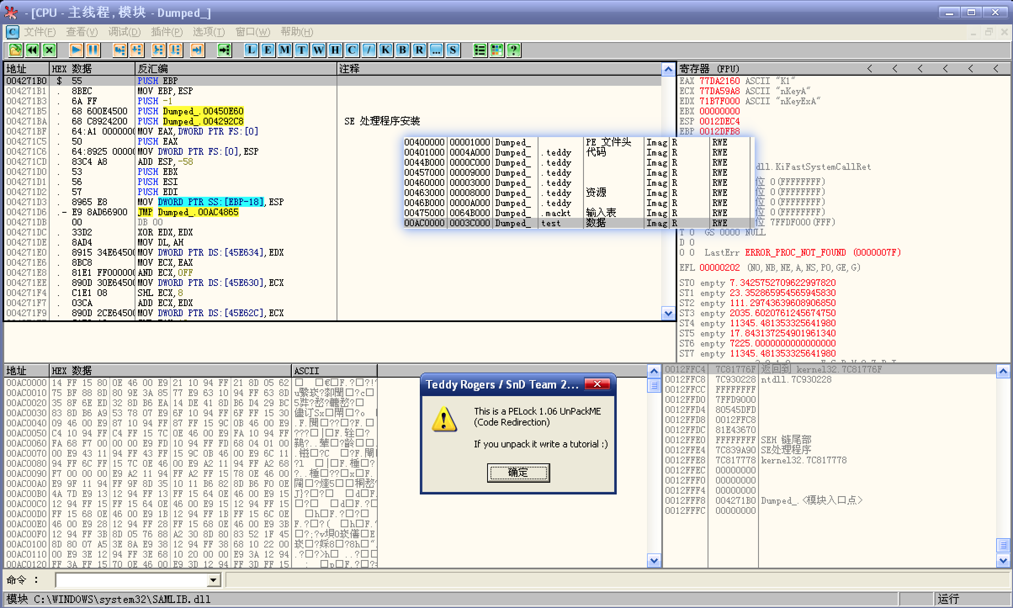Click the color scheme grid icon
The width and height of the screenshot is (1013, 608).
497,50
